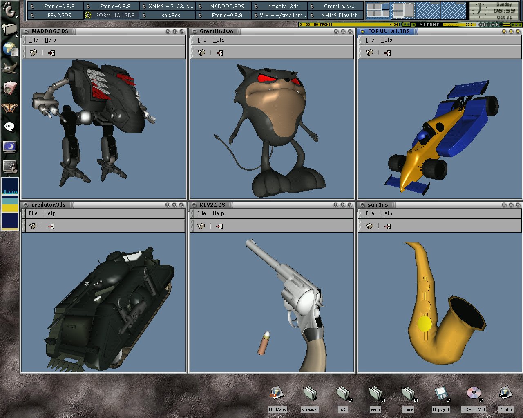Select MADDOG.3DS task in top tasklist
Screen dimensions: 523x418
(x=224, y=6)
